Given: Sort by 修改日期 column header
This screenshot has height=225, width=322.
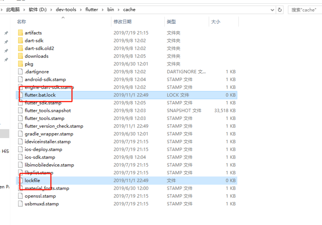Looking at the screenshot, I should click(x=122, y=22).
